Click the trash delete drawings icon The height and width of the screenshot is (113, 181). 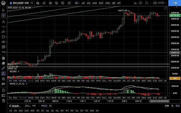click(3, 101)
